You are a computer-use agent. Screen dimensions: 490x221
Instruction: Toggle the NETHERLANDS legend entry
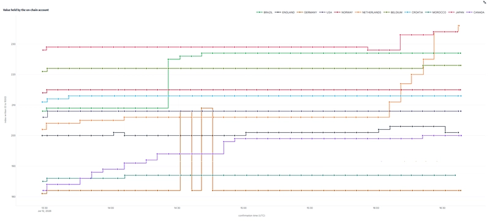[x=368, y=12]
